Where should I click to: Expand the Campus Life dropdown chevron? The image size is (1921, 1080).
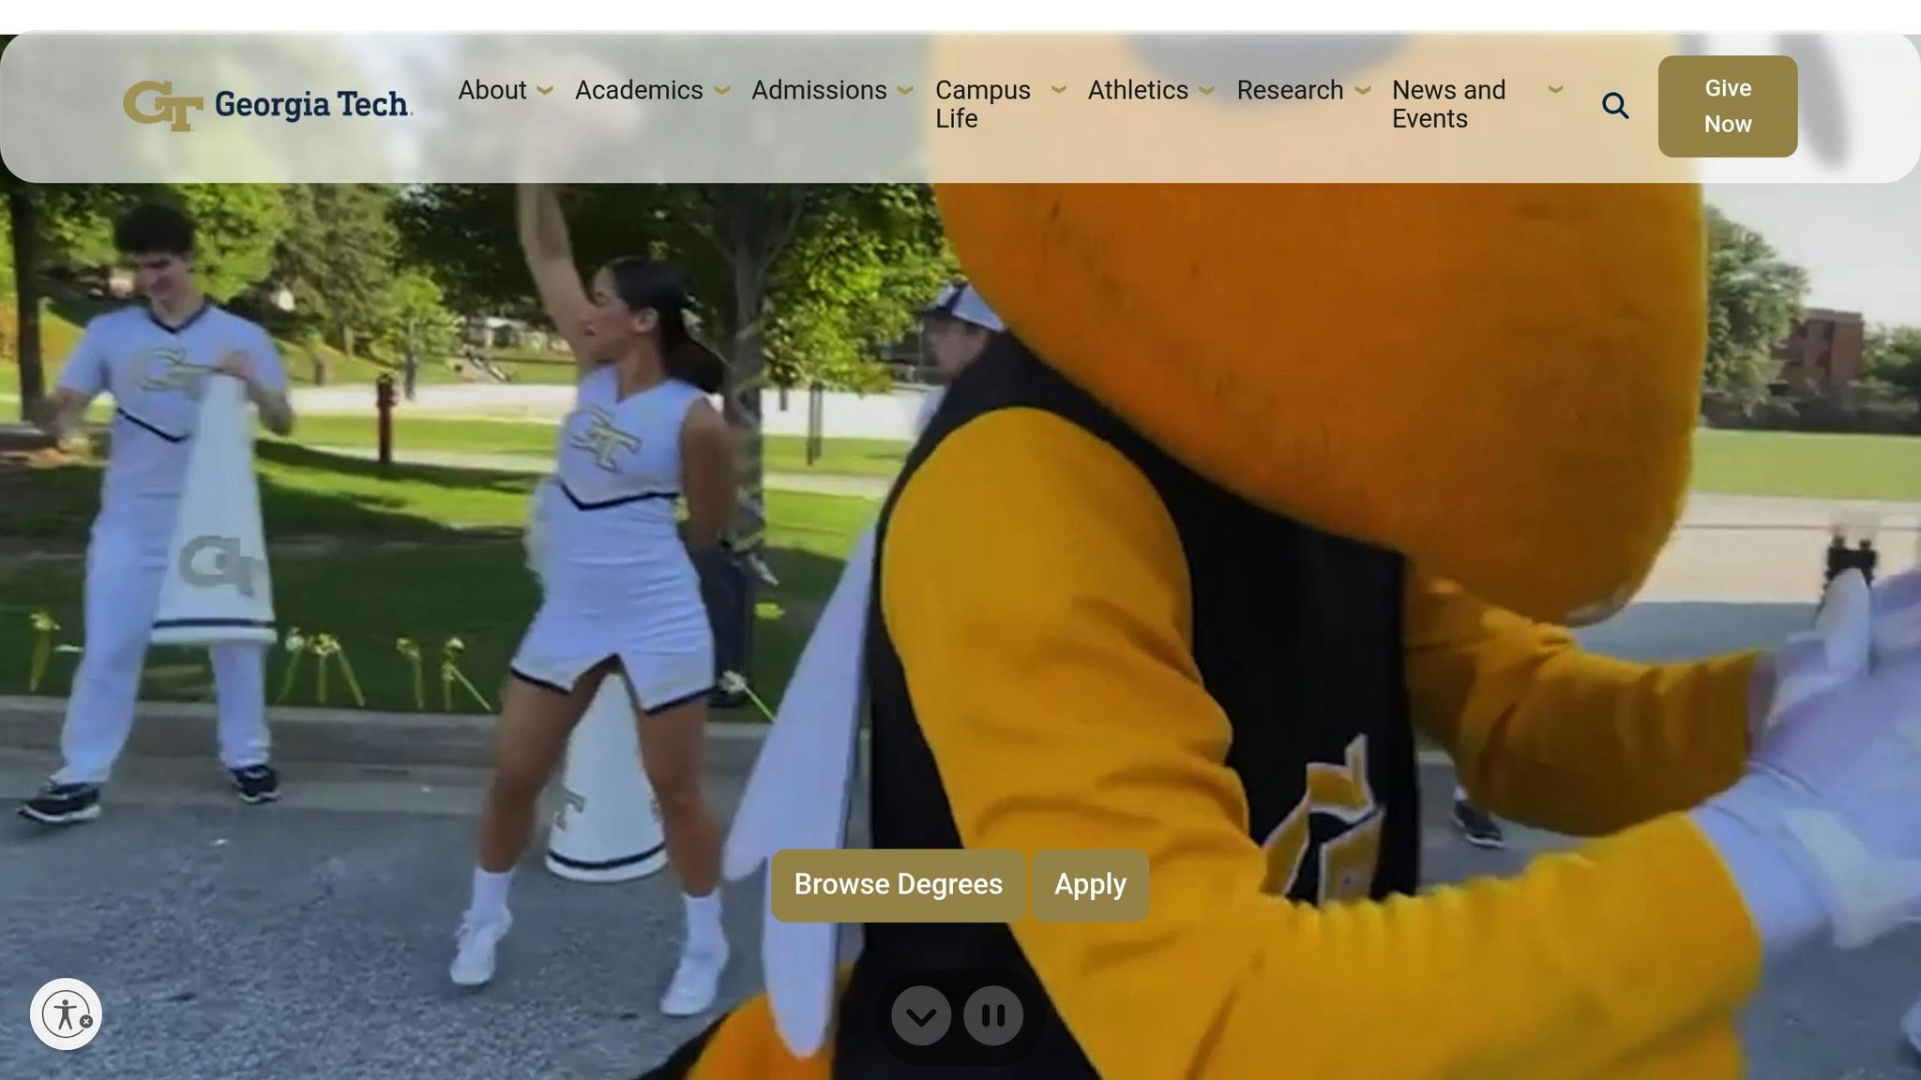(x=1059, y=90)
